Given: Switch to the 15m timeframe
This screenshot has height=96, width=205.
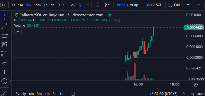Looking at the screenshot, I should (37, 5).
